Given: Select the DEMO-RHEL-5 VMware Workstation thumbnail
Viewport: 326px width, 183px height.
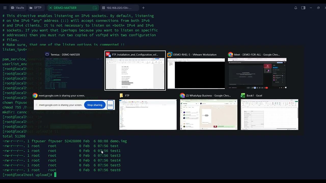Looking at the screenshot, I should click(196, 73).
